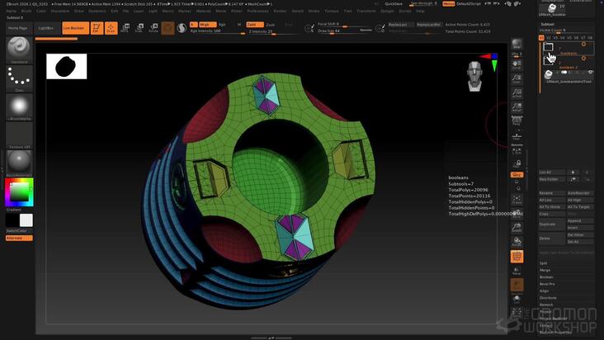The image size is (604, 340).
Task: Click the Gizmo 3D orange icon
Action: point(168,28)
